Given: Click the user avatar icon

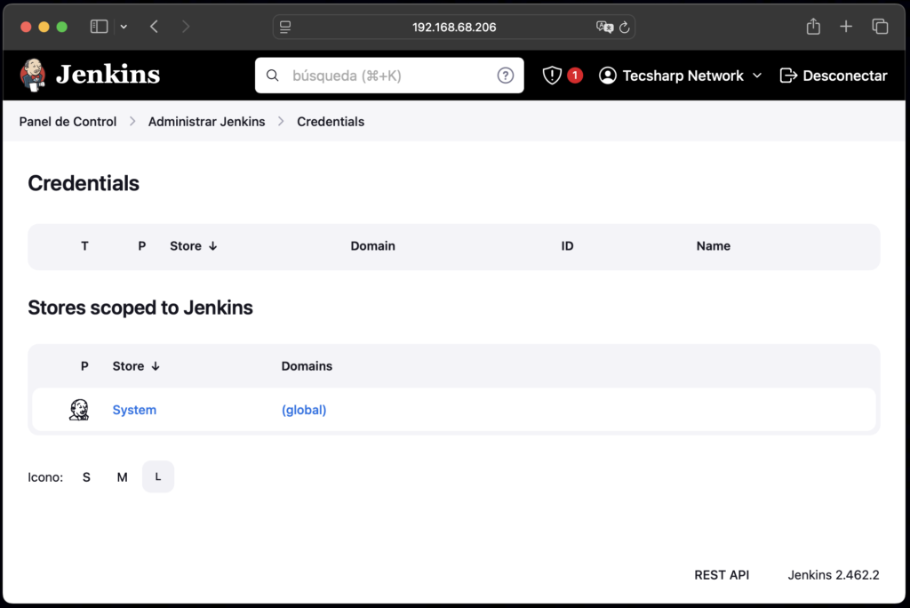Looking at the screenshot, I should click(607, 76).
